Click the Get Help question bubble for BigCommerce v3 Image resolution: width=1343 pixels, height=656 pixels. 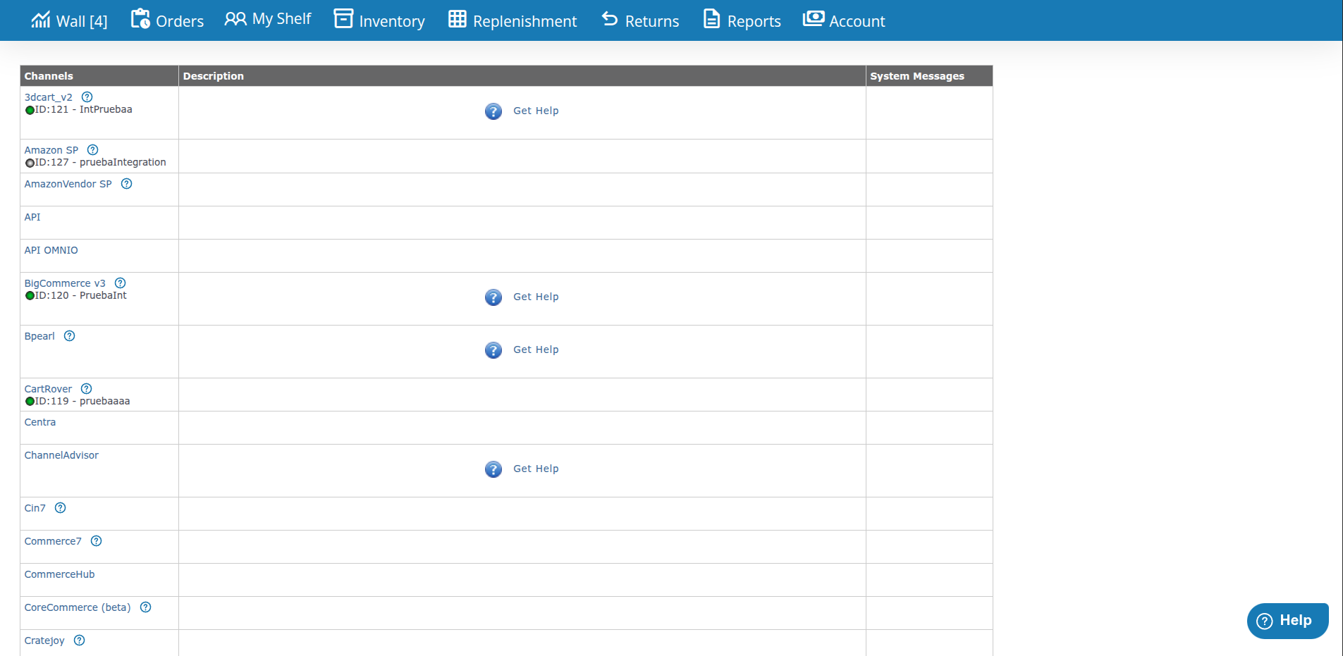[x=493, y=297]
